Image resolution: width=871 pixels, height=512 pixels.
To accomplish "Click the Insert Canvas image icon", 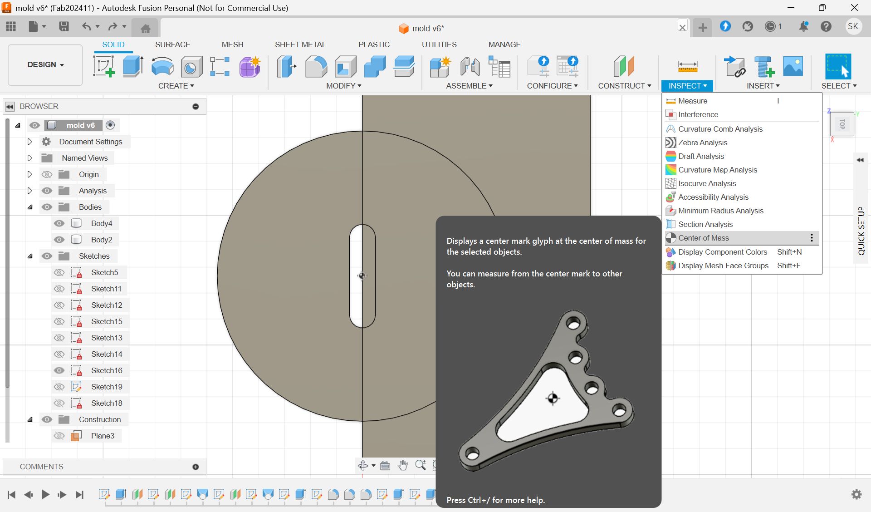I will [x=793, y=66].
